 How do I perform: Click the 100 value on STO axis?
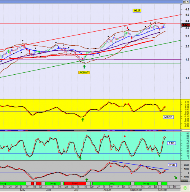point(187,133)
